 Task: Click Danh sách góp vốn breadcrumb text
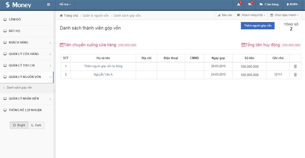tap(127, 15)
